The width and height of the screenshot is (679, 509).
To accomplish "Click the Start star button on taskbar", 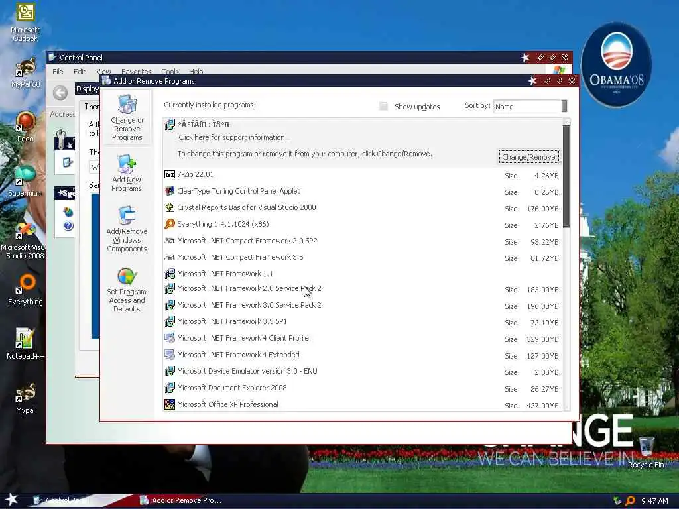I will [x=11, y=500].
